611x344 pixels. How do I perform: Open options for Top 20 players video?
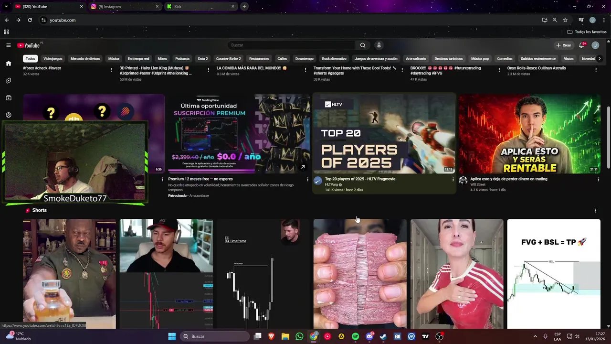tap(453, 180)
